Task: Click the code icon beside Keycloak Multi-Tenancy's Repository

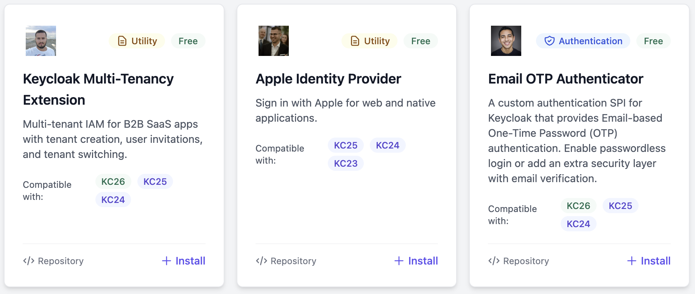Action: click(x=29, y=261)
